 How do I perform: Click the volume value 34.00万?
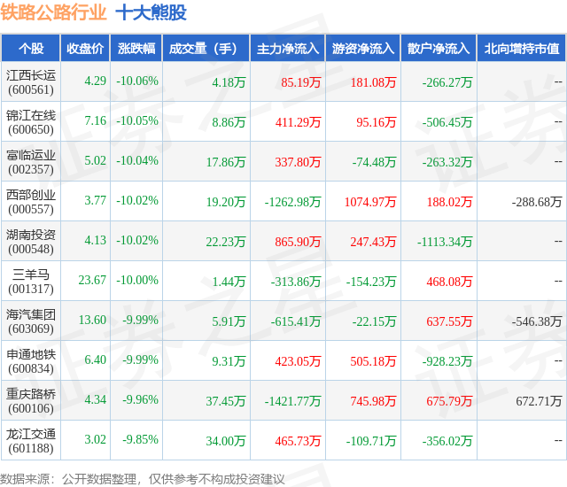coord(226,441)
